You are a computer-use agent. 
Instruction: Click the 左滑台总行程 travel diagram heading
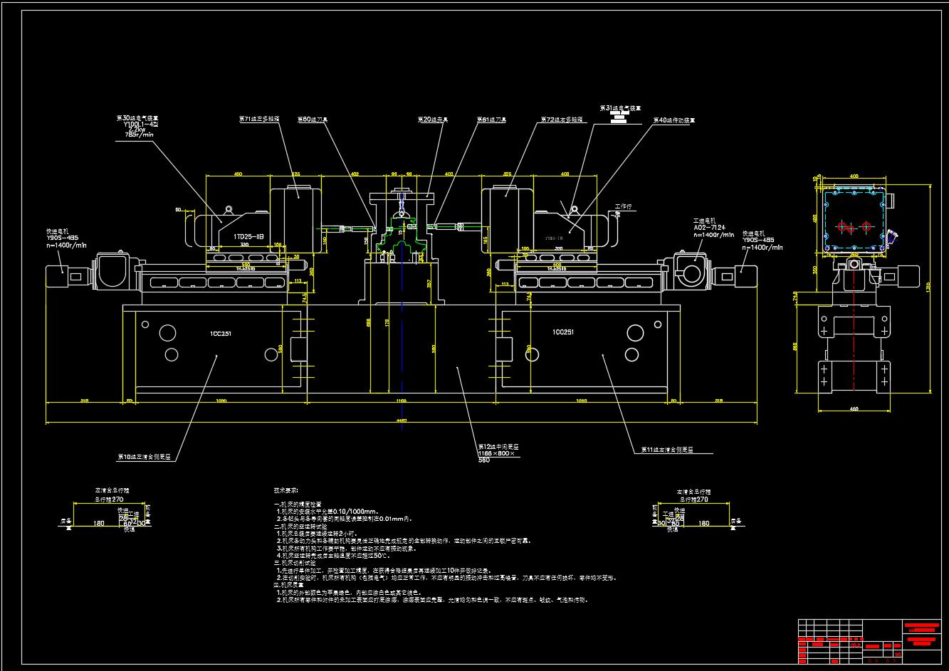113,491
